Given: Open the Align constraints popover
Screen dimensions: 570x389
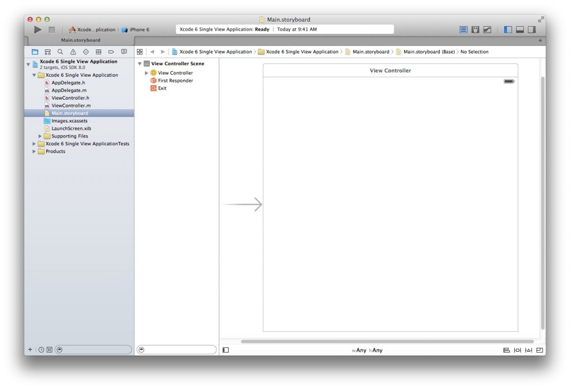Looking at the screenshot, I should pyautogui.click(x=507, y=350).
